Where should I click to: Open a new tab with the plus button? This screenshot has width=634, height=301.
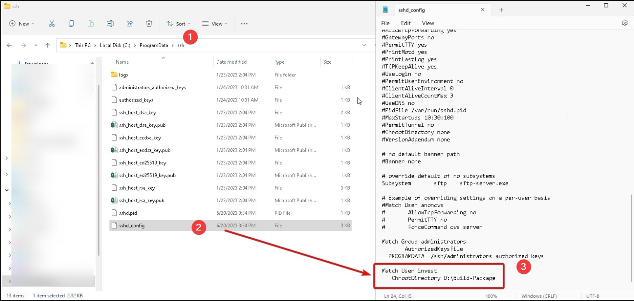[x=501, y=9]
